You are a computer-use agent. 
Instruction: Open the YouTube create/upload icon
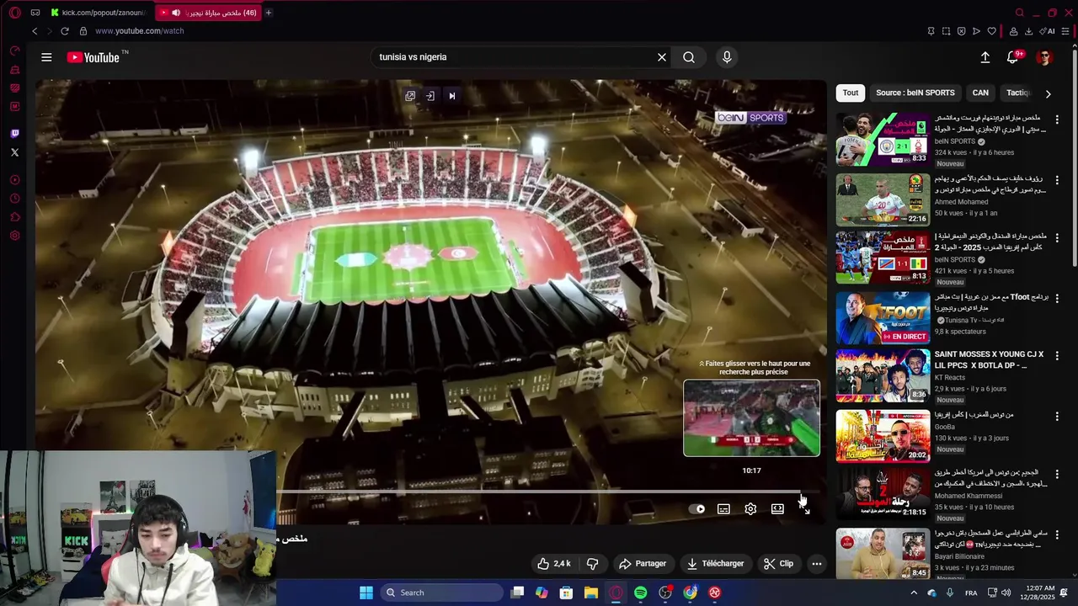[985, 57]
